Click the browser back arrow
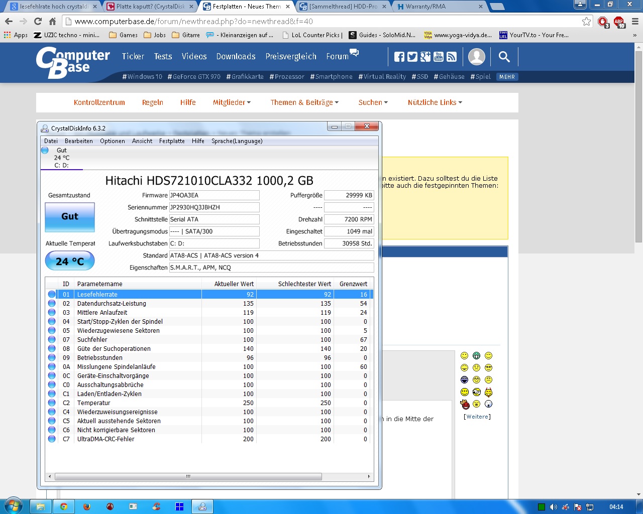Screen dimensions: 643x514 pyautogui.click(x=9, y=21)
